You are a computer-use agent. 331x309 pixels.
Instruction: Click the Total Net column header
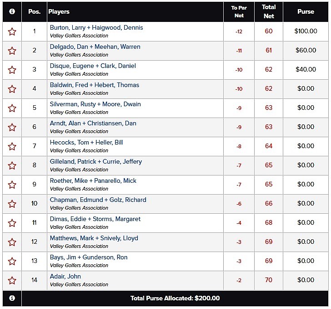[x=269, y=12]
